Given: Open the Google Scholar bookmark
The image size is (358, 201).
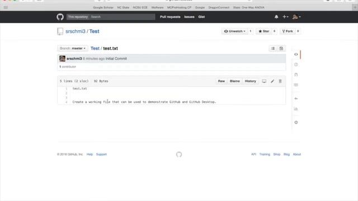Looking at the screenshot, I should click(x=103, y=7).
